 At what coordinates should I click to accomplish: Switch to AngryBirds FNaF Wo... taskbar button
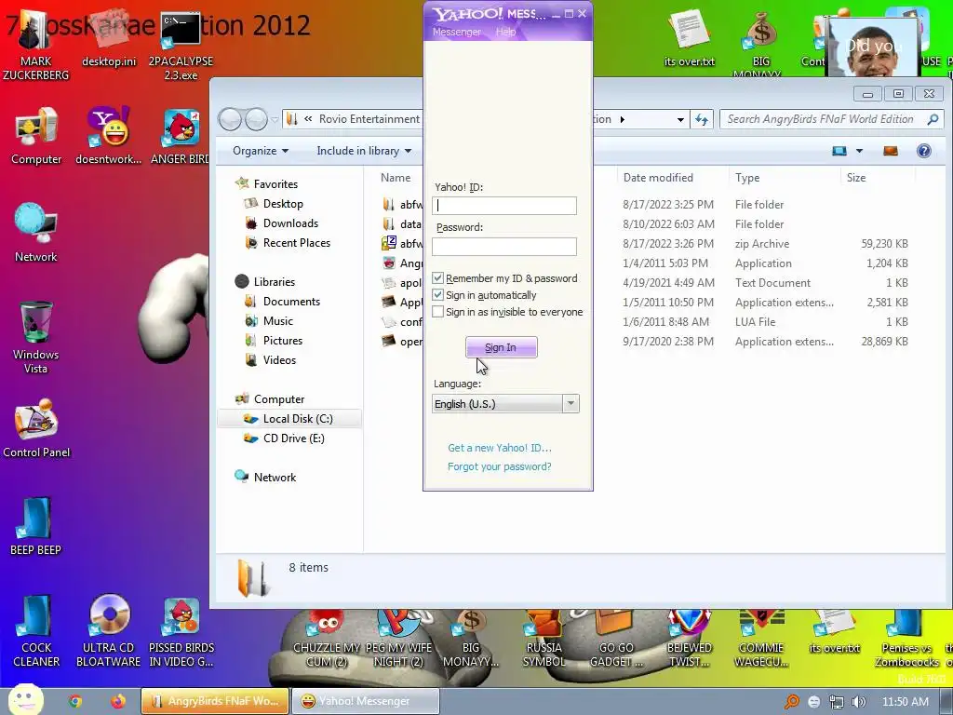point(216,701)
